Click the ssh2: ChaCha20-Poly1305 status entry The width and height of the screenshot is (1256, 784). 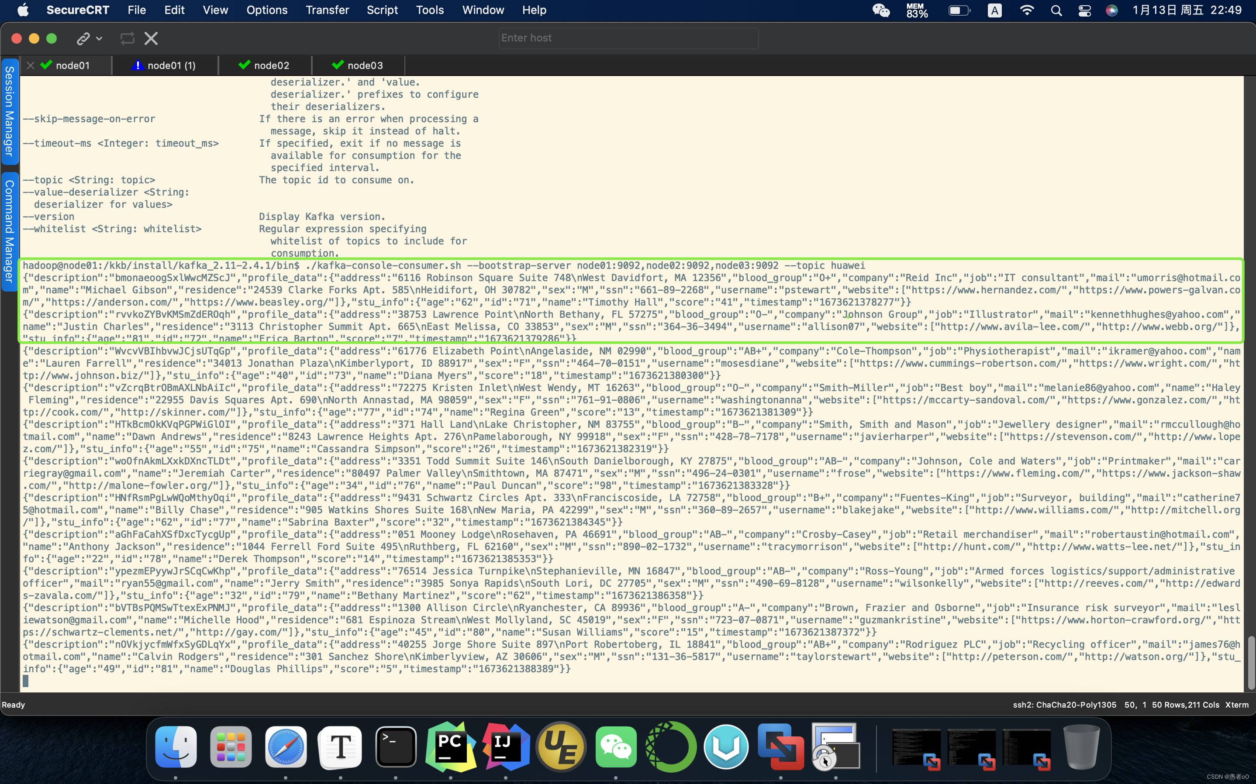[1064, 705]
